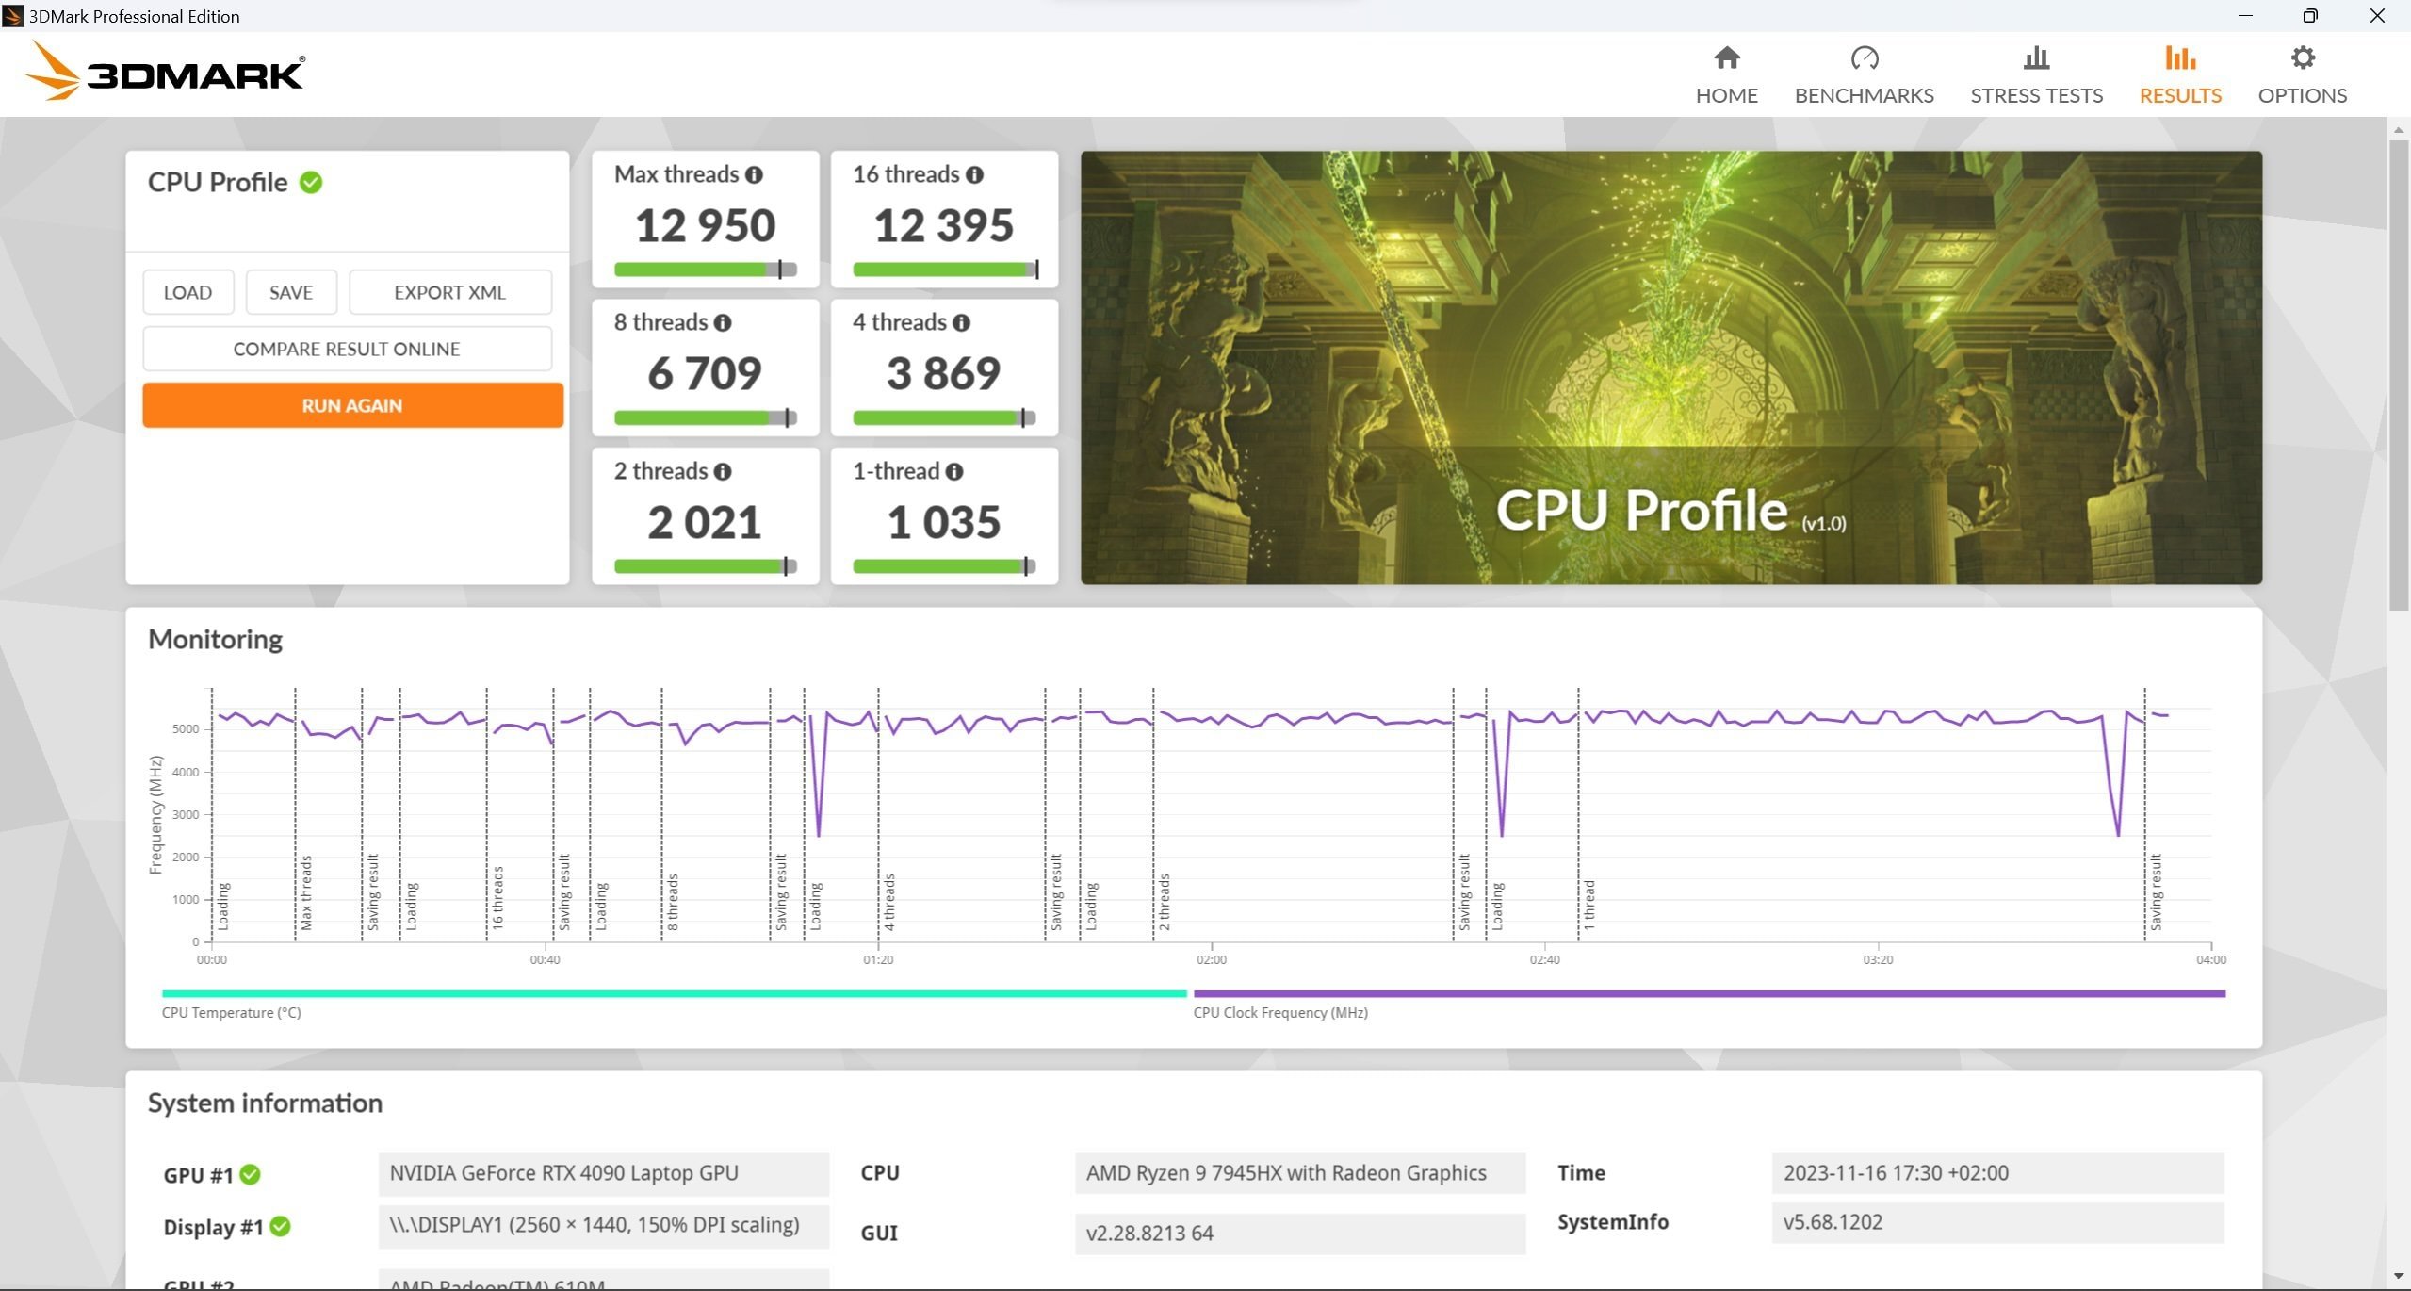Image resolution: width=2411 pixels, height=1291 pixels.
Task: Click the LOAD button for CPU Profile
Action: pos(187,292)
